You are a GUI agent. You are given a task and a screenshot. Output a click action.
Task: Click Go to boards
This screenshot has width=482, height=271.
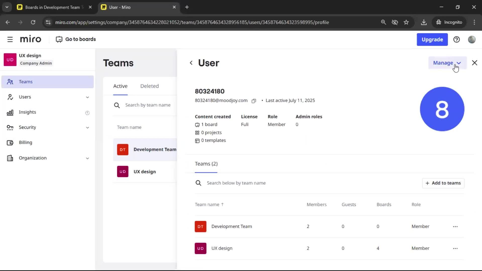click(76, 39)
